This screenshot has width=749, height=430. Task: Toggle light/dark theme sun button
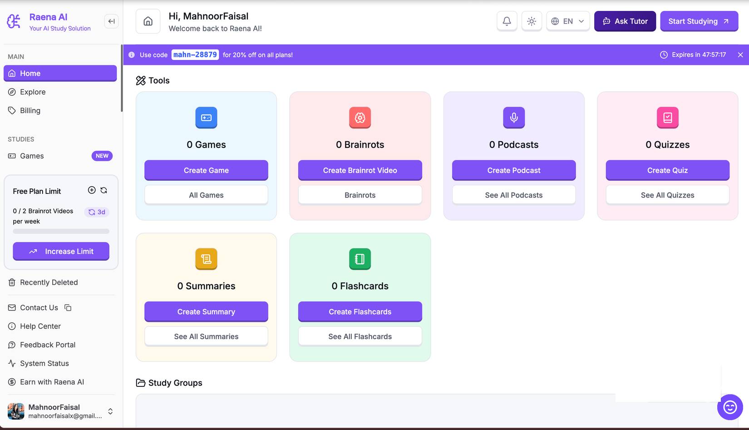(532, 21)
